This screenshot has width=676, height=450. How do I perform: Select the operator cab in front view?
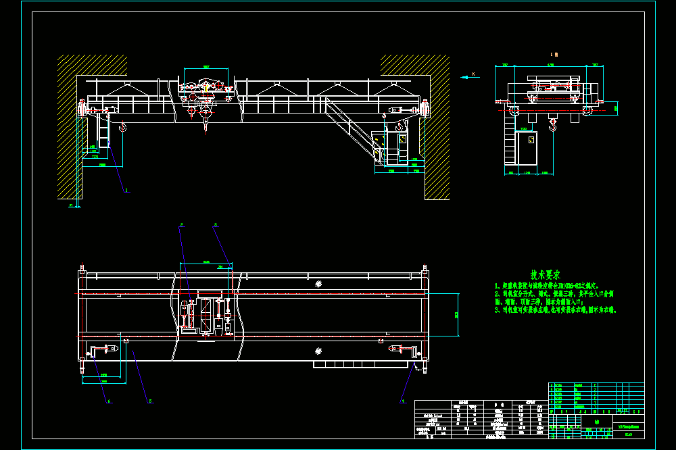point(391,147)
